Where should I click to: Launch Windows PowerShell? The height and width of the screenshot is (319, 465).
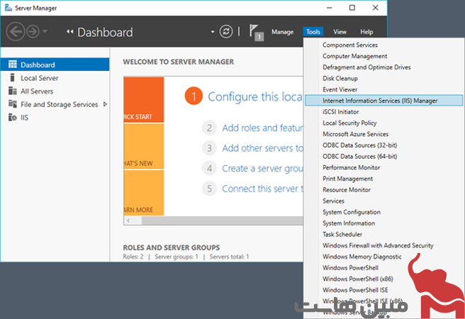(351, 268)
